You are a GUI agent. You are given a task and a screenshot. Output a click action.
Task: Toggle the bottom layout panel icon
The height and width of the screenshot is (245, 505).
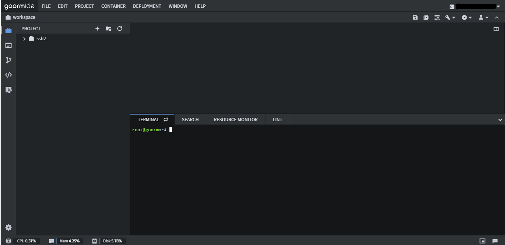point(482,241)
